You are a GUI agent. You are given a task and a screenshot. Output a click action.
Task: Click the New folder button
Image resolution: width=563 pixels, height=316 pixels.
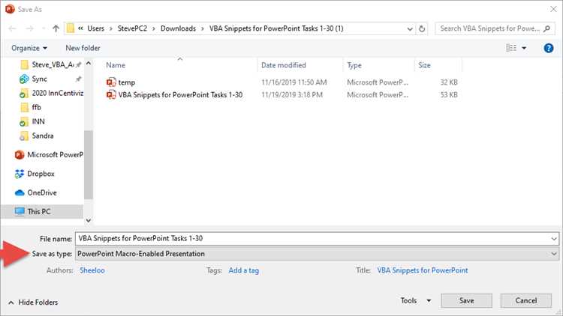pyautogui.click(x=83, y=48)
